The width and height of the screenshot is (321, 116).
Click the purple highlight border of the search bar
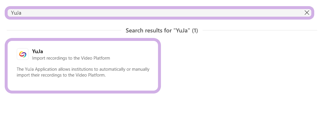pyautogui.click(x=159, y=8)
